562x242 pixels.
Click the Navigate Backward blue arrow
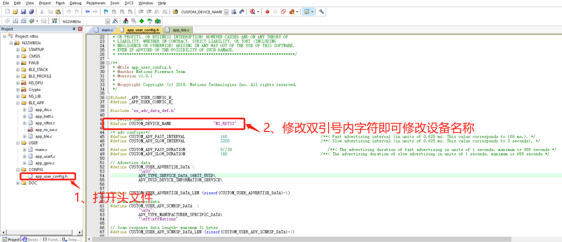pyautogui.click(x=87, y=12)
